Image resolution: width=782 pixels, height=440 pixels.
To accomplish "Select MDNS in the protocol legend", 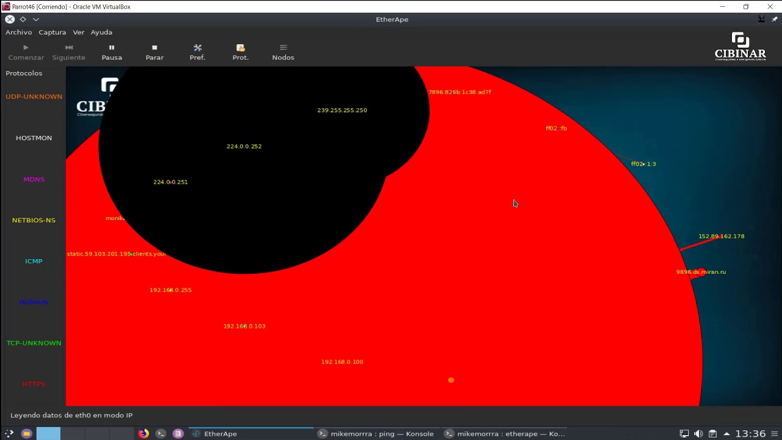I will click(x=34, y=179).
